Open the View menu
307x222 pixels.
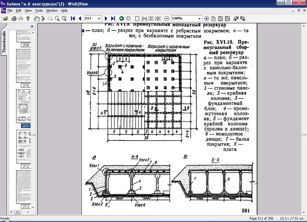[28, 10]
